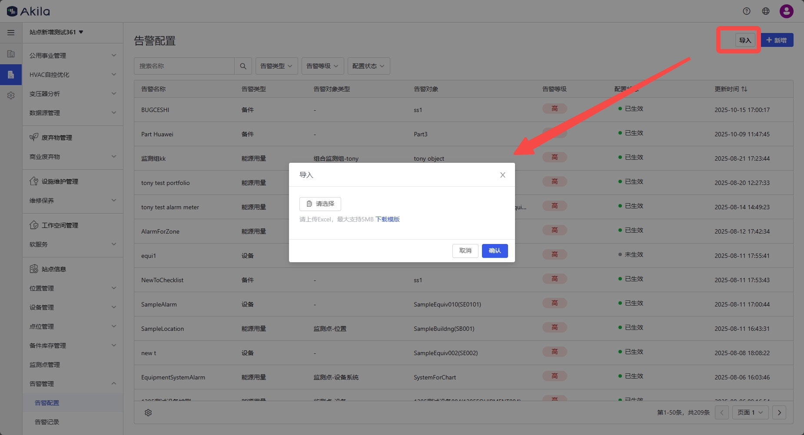Close the 导入 dialog with X
Viewport: 804px width, 435px height.
502,175
